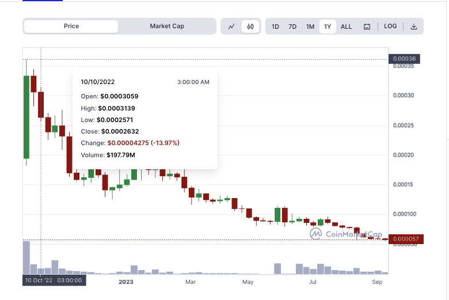Image resolution: width=449 pixels, height=300 pixels.
Task: Click tooltip Low value $0.0002571
Action: tap(115, 120)
